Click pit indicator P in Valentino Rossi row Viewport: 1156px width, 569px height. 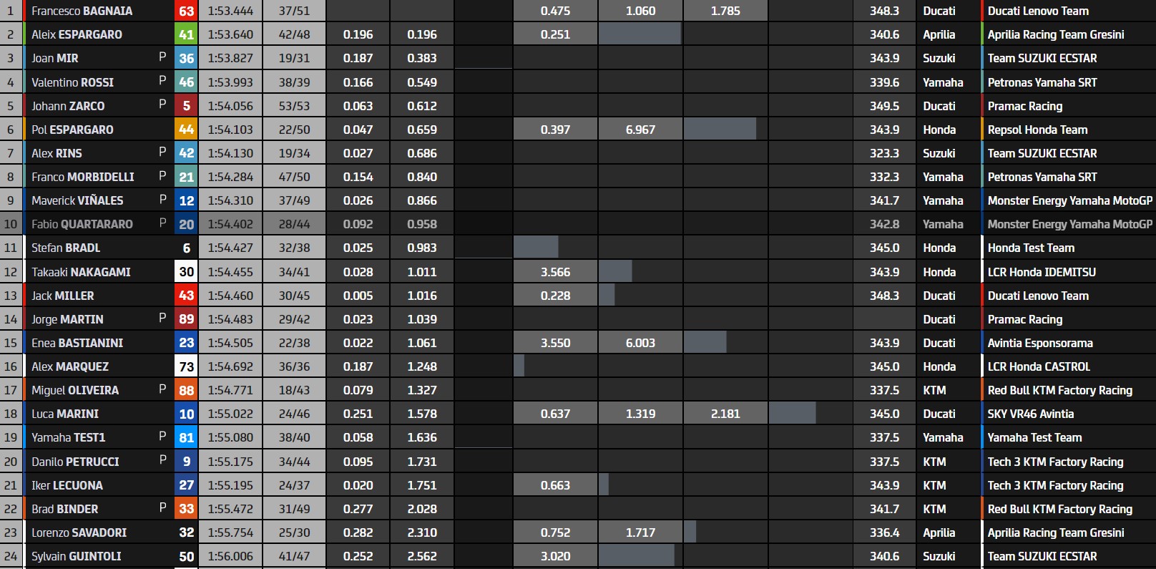click(x=162, y=81)
